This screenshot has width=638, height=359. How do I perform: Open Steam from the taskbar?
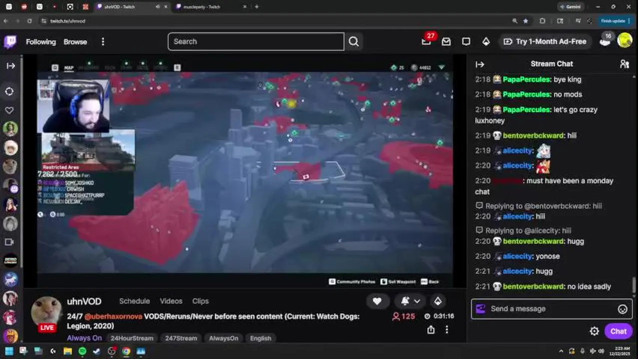[x=97, y=351]
